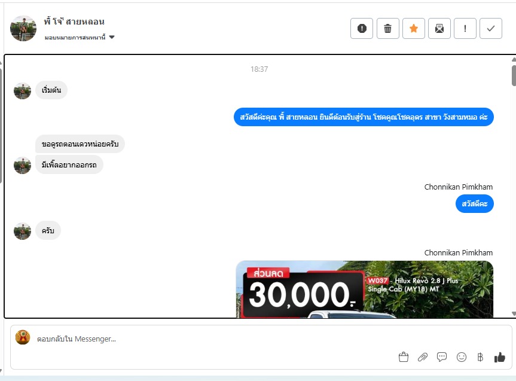516x381 pixels.
Task: Click scrollbar up arrow in chat
Action: tap(514, 60)
